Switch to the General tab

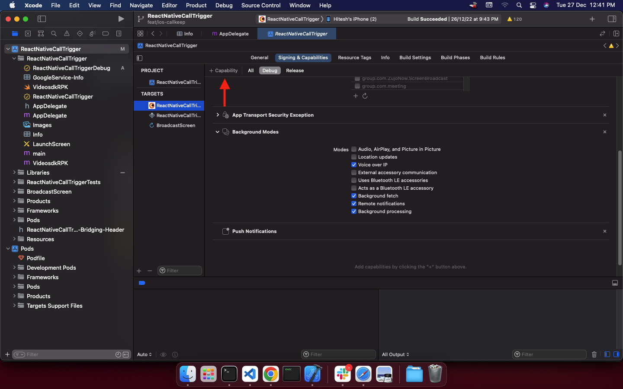(259, 57)
